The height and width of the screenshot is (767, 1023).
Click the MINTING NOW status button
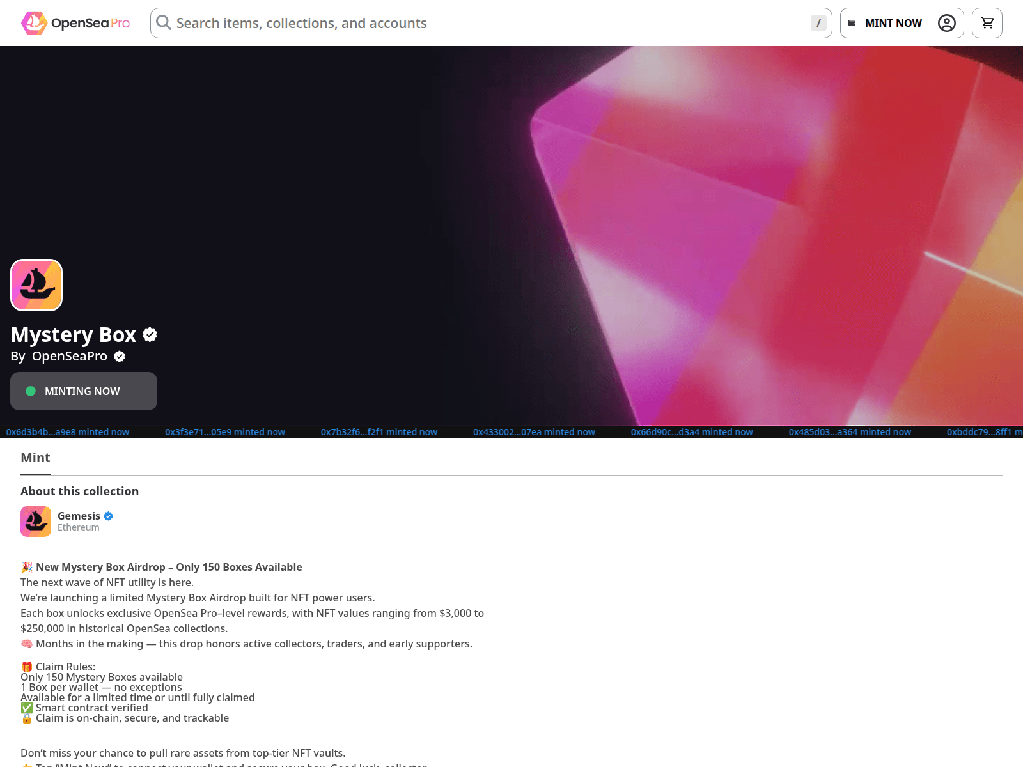click(84, 391)
